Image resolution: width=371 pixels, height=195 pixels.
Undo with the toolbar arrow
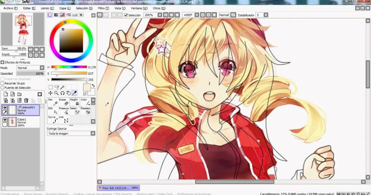tap(99, 15)
